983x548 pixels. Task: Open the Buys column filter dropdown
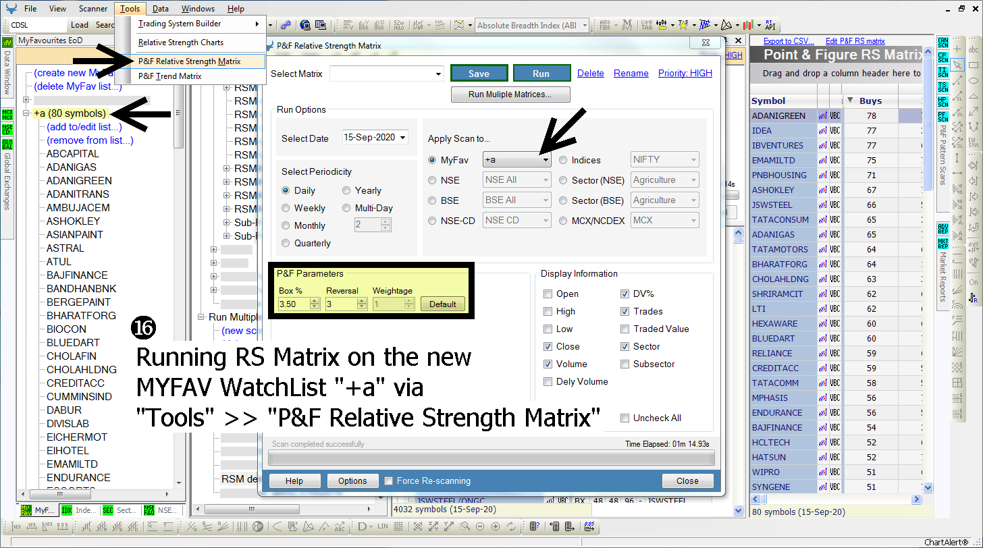click(851, 101)
